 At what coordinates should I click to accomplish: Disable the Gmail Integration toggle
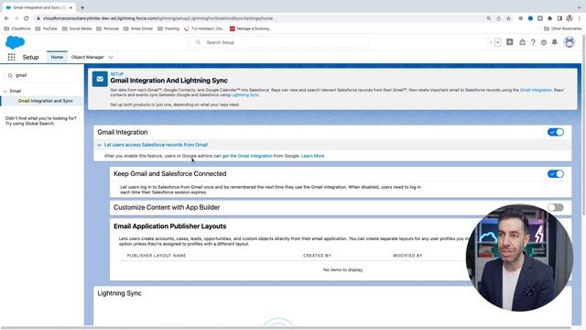(x=556, y=132)
